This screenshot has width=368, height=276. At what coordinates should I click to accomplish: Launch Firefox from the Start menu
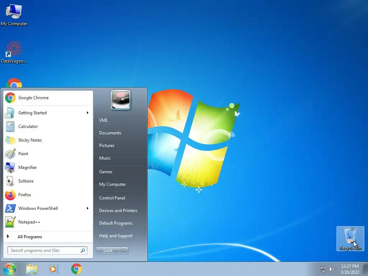click(48, 194)
